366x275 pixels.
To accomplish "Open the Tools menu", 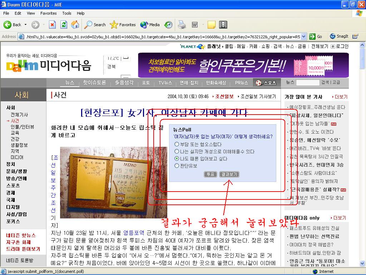I will pos(67,13).
